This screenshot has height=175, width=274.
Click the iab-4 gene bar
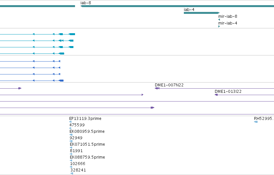pyautogui.click(x=202, y=13)
